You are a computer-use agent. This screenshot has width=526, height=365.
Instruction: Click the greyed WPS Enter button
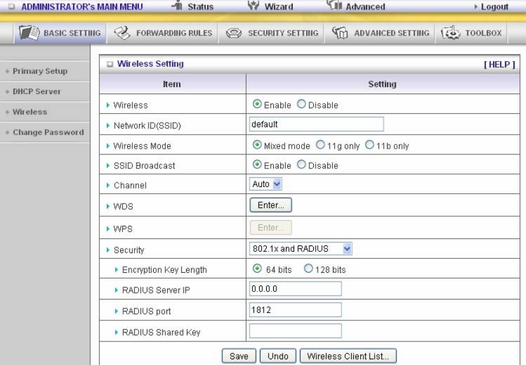(271, 227)
